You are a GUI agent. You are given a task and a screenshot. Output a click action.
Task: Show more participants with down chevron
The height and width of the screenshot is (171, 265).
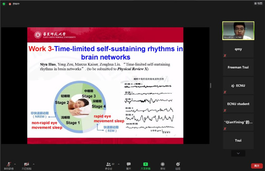click(238, 153)
